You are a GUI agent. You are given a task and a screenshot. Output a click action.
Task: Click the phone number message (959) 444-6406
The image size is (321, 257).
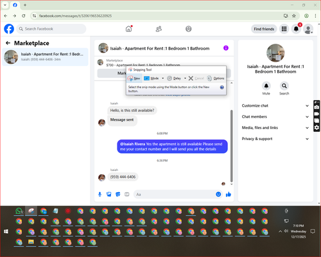coord(123,177)
